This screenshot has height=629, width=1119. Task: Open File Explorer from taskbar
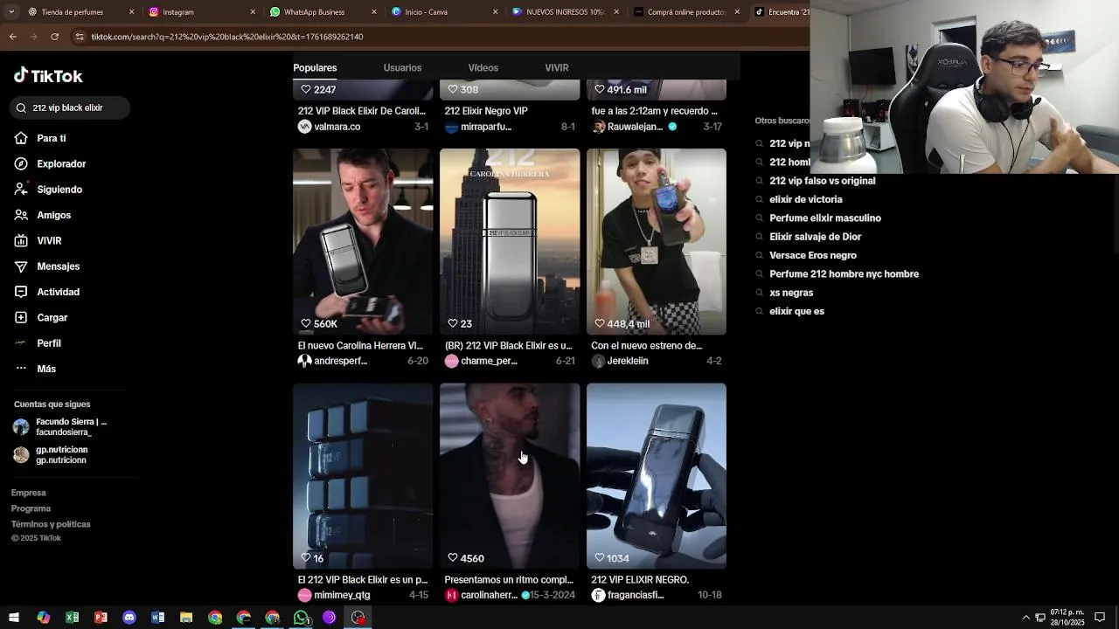(186, 618)
